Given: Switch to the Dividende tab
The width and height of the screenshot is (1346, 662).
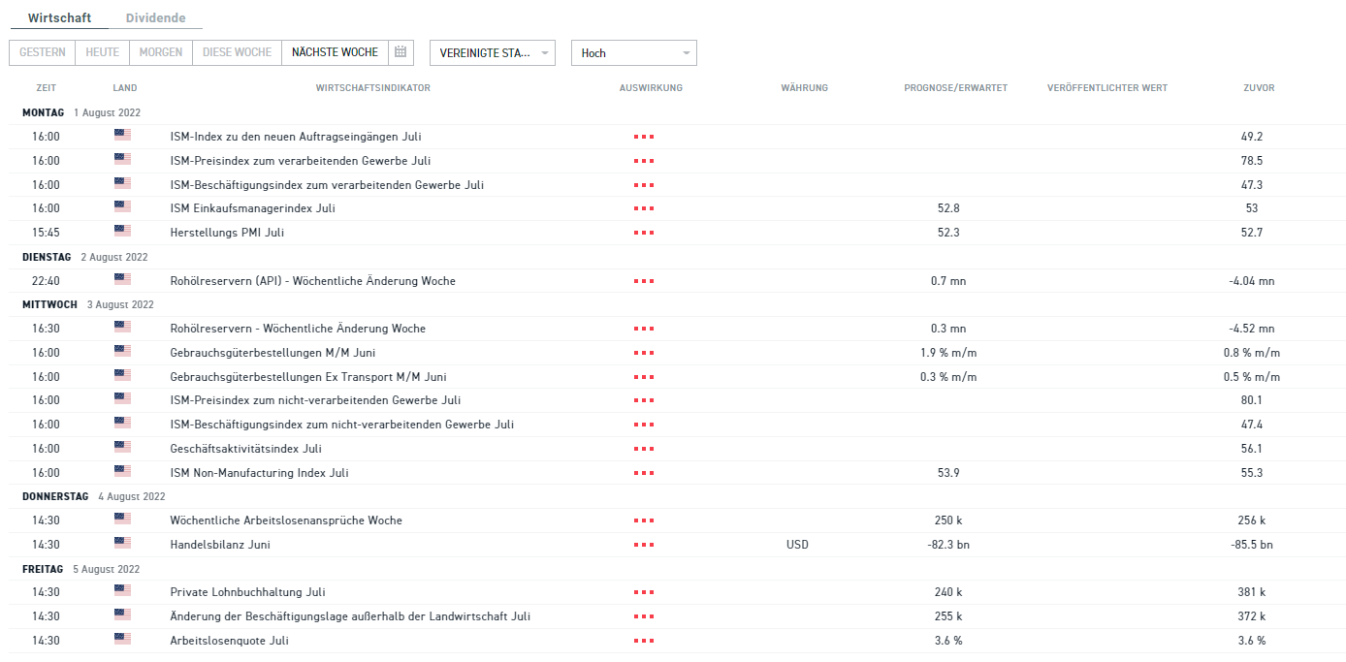Looking at the screenshot, I should click(x=156, y=18).
